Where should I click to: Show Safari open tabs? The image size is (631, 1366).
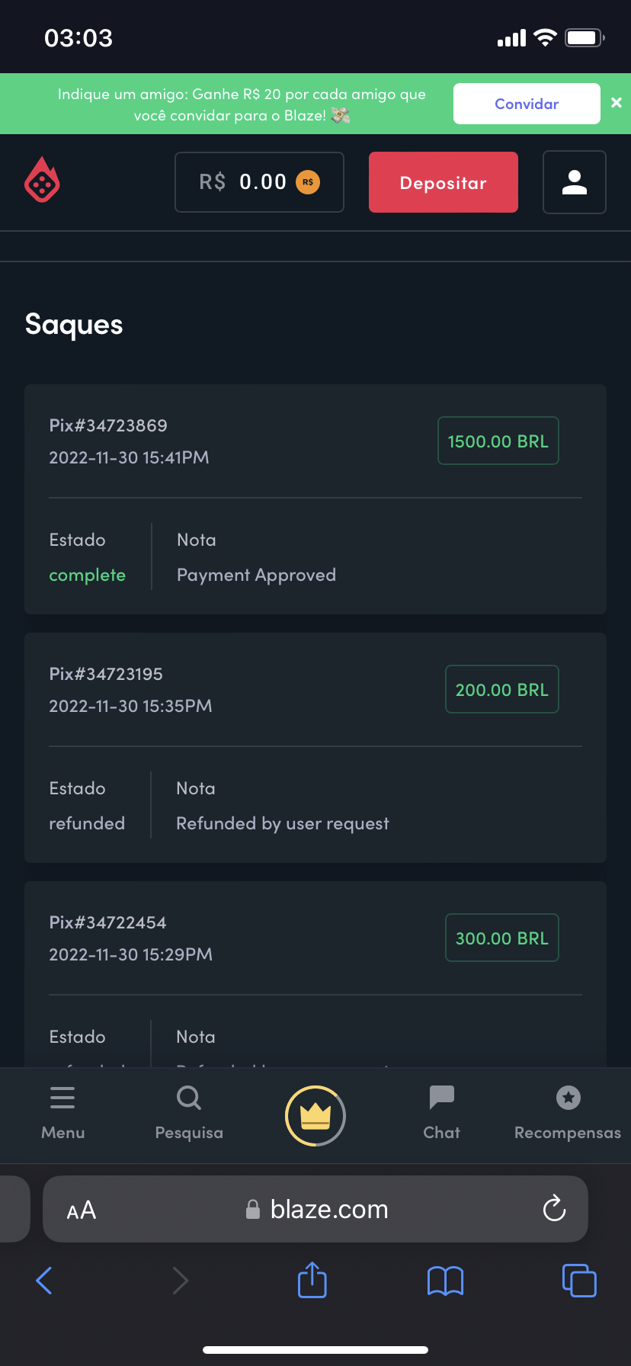579,1281
